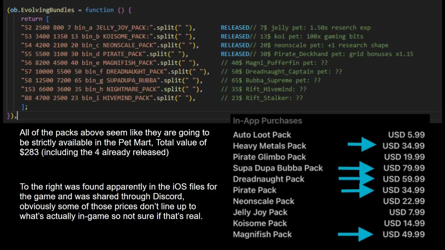The width and height of the screenshot is (445, 250).
Task: Click the 'Pirate Glimbo Pack' entry
Action: coord(269,157)
